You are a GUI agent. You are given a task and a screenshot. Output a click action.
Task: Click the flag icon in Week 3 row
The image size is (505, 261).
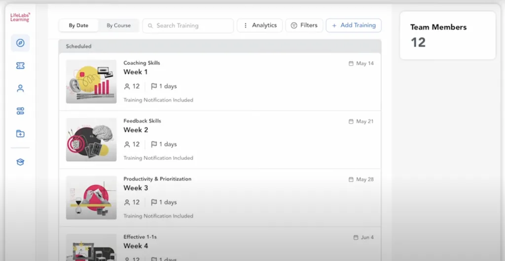[x=154, y=202]
